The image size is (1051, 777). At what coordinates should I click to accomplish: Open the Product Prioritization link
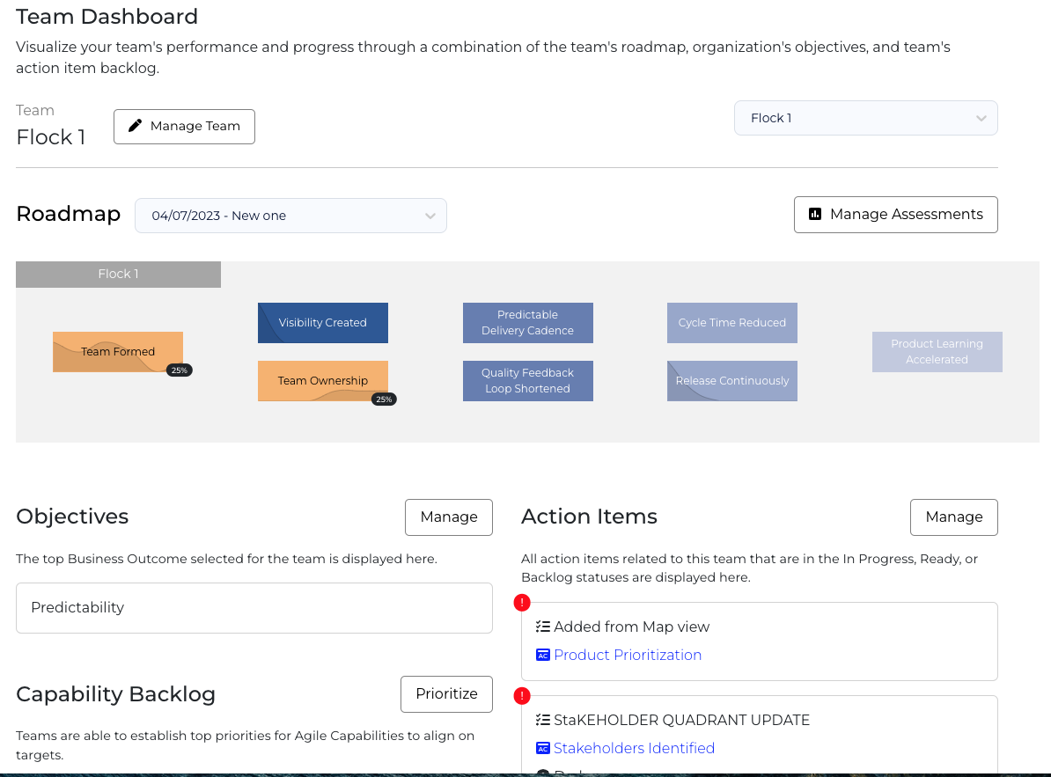coord(628,655)
